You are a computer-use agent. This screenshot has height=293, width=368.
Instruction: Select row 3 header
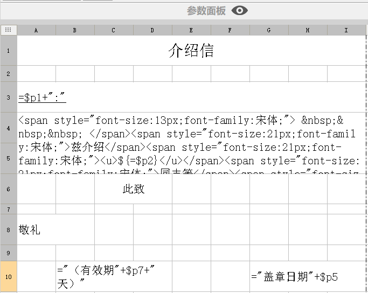click(x=8, y=97)
